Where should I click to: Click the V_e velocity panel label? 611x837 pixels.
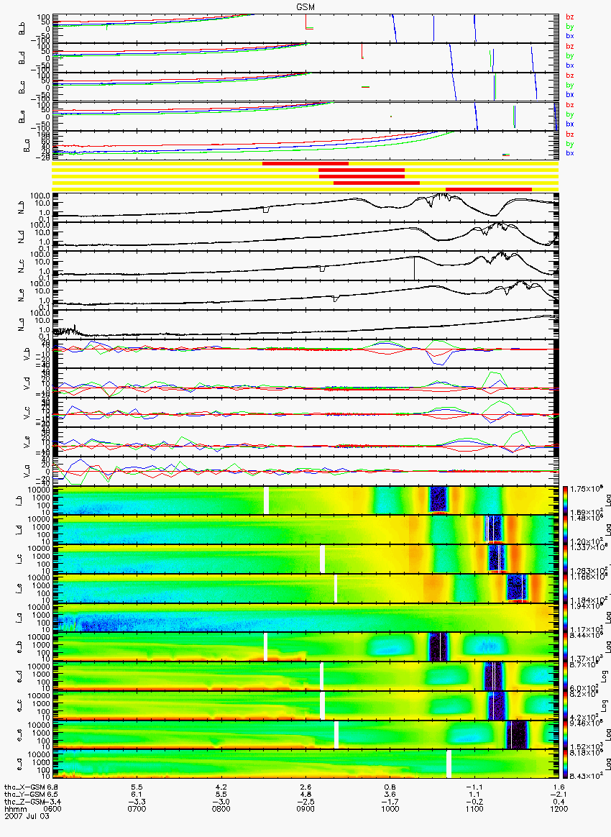[27, 441]
